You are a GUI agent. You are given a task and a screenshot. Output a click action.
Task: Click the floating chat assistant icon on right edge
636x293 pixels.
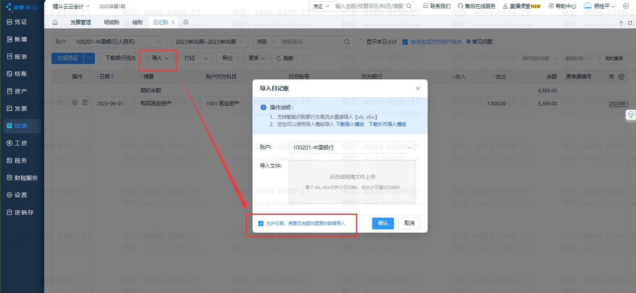tap(631, 115)
